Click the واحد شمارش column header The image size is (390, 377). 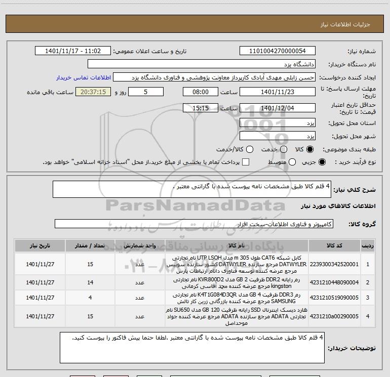[x=140, y=245]
